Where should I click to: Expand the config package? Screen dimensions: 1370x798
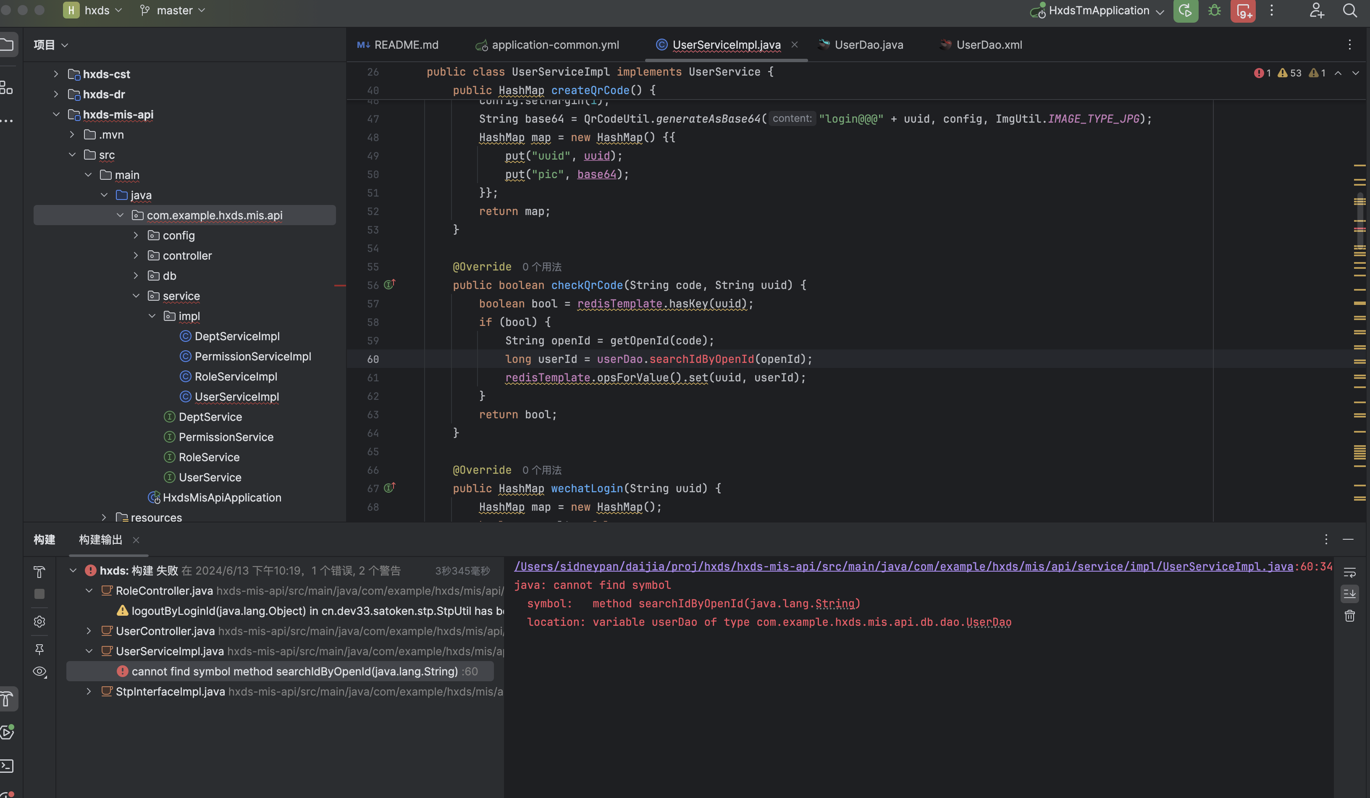coord(136,235)
